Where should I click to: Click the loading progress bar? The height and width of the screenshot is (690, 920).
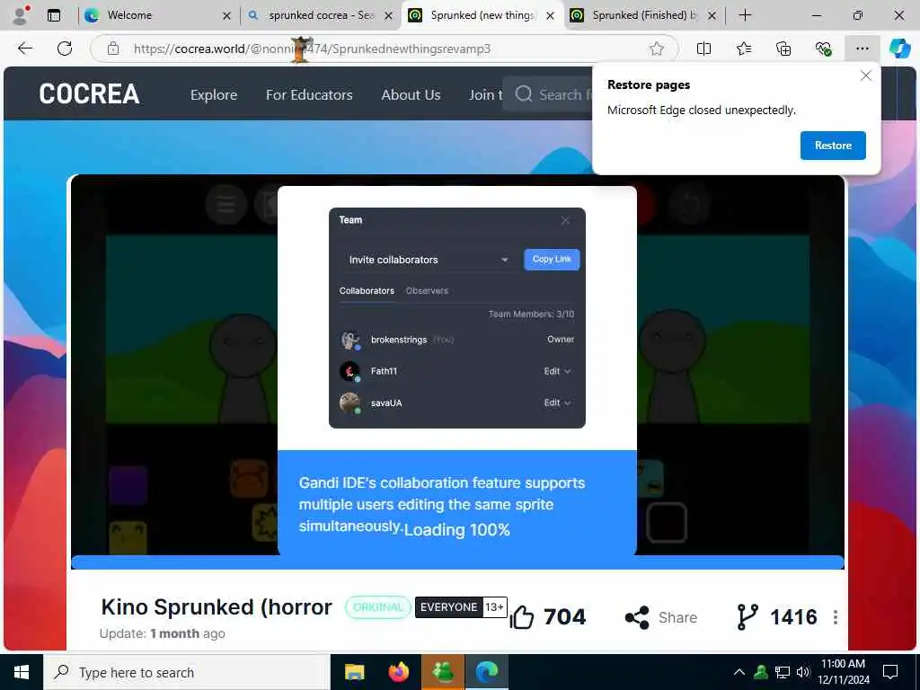457,562
